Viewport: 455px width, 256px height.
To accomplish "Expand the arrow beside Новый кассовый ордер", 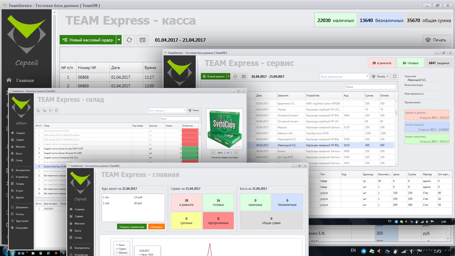I will 119,40.
